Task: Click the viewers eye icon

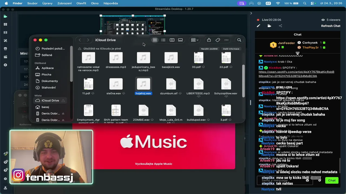Action: pos(323,20)
